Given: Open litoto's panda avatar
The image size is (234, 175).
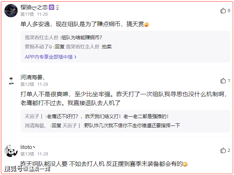Looking at the screenshot, I should click(x=11, y=150).
